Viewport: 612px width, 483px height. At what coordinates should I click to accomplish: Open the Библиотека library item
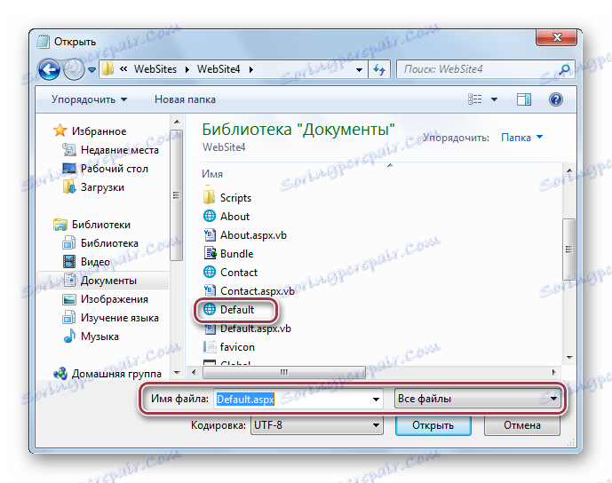[109, 243]
